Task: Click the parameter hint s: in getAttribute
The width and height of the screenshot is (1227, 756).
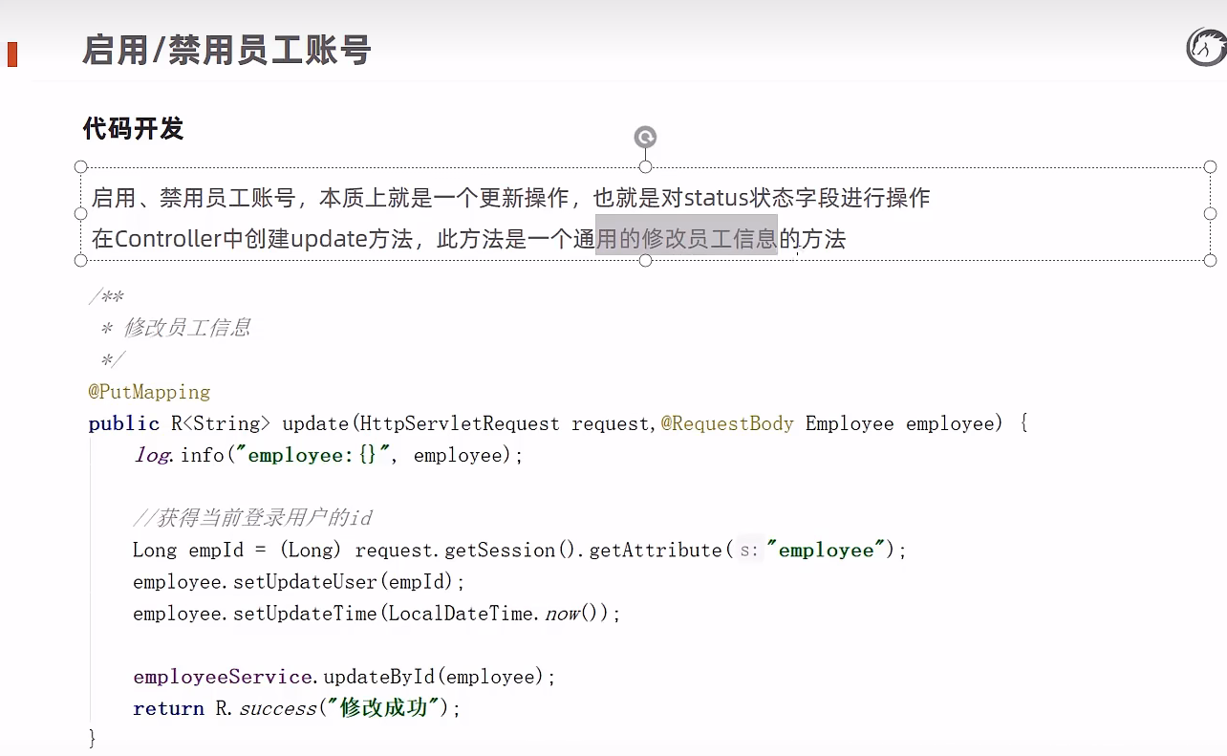Action: point(749,551)
